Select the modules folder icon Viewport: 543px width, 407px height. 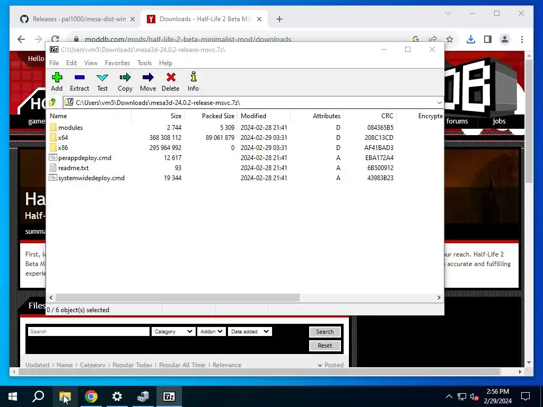(53, 127)
